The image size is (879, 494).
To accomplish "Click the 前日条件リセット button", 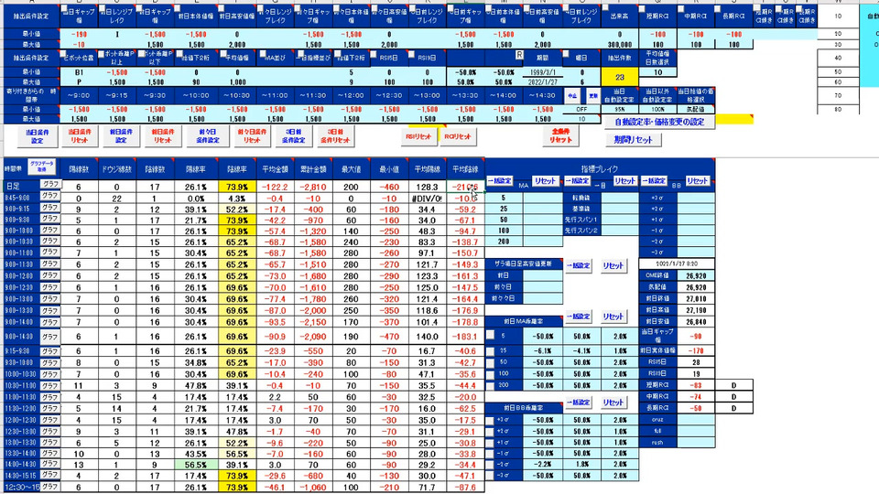I will [163, 136].
